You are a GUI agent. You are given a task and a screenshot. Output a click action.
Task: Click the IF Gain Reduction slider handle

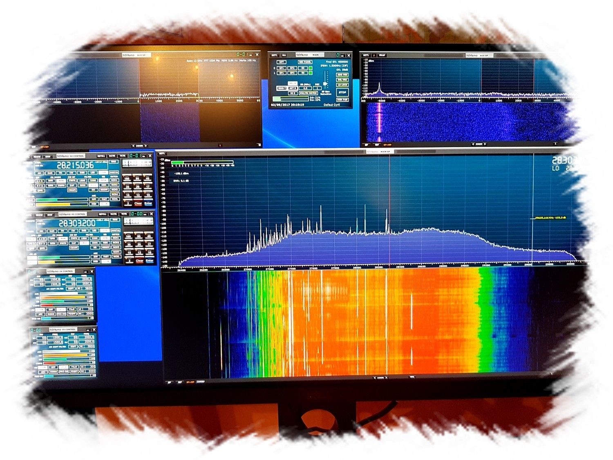coord(325,84)
